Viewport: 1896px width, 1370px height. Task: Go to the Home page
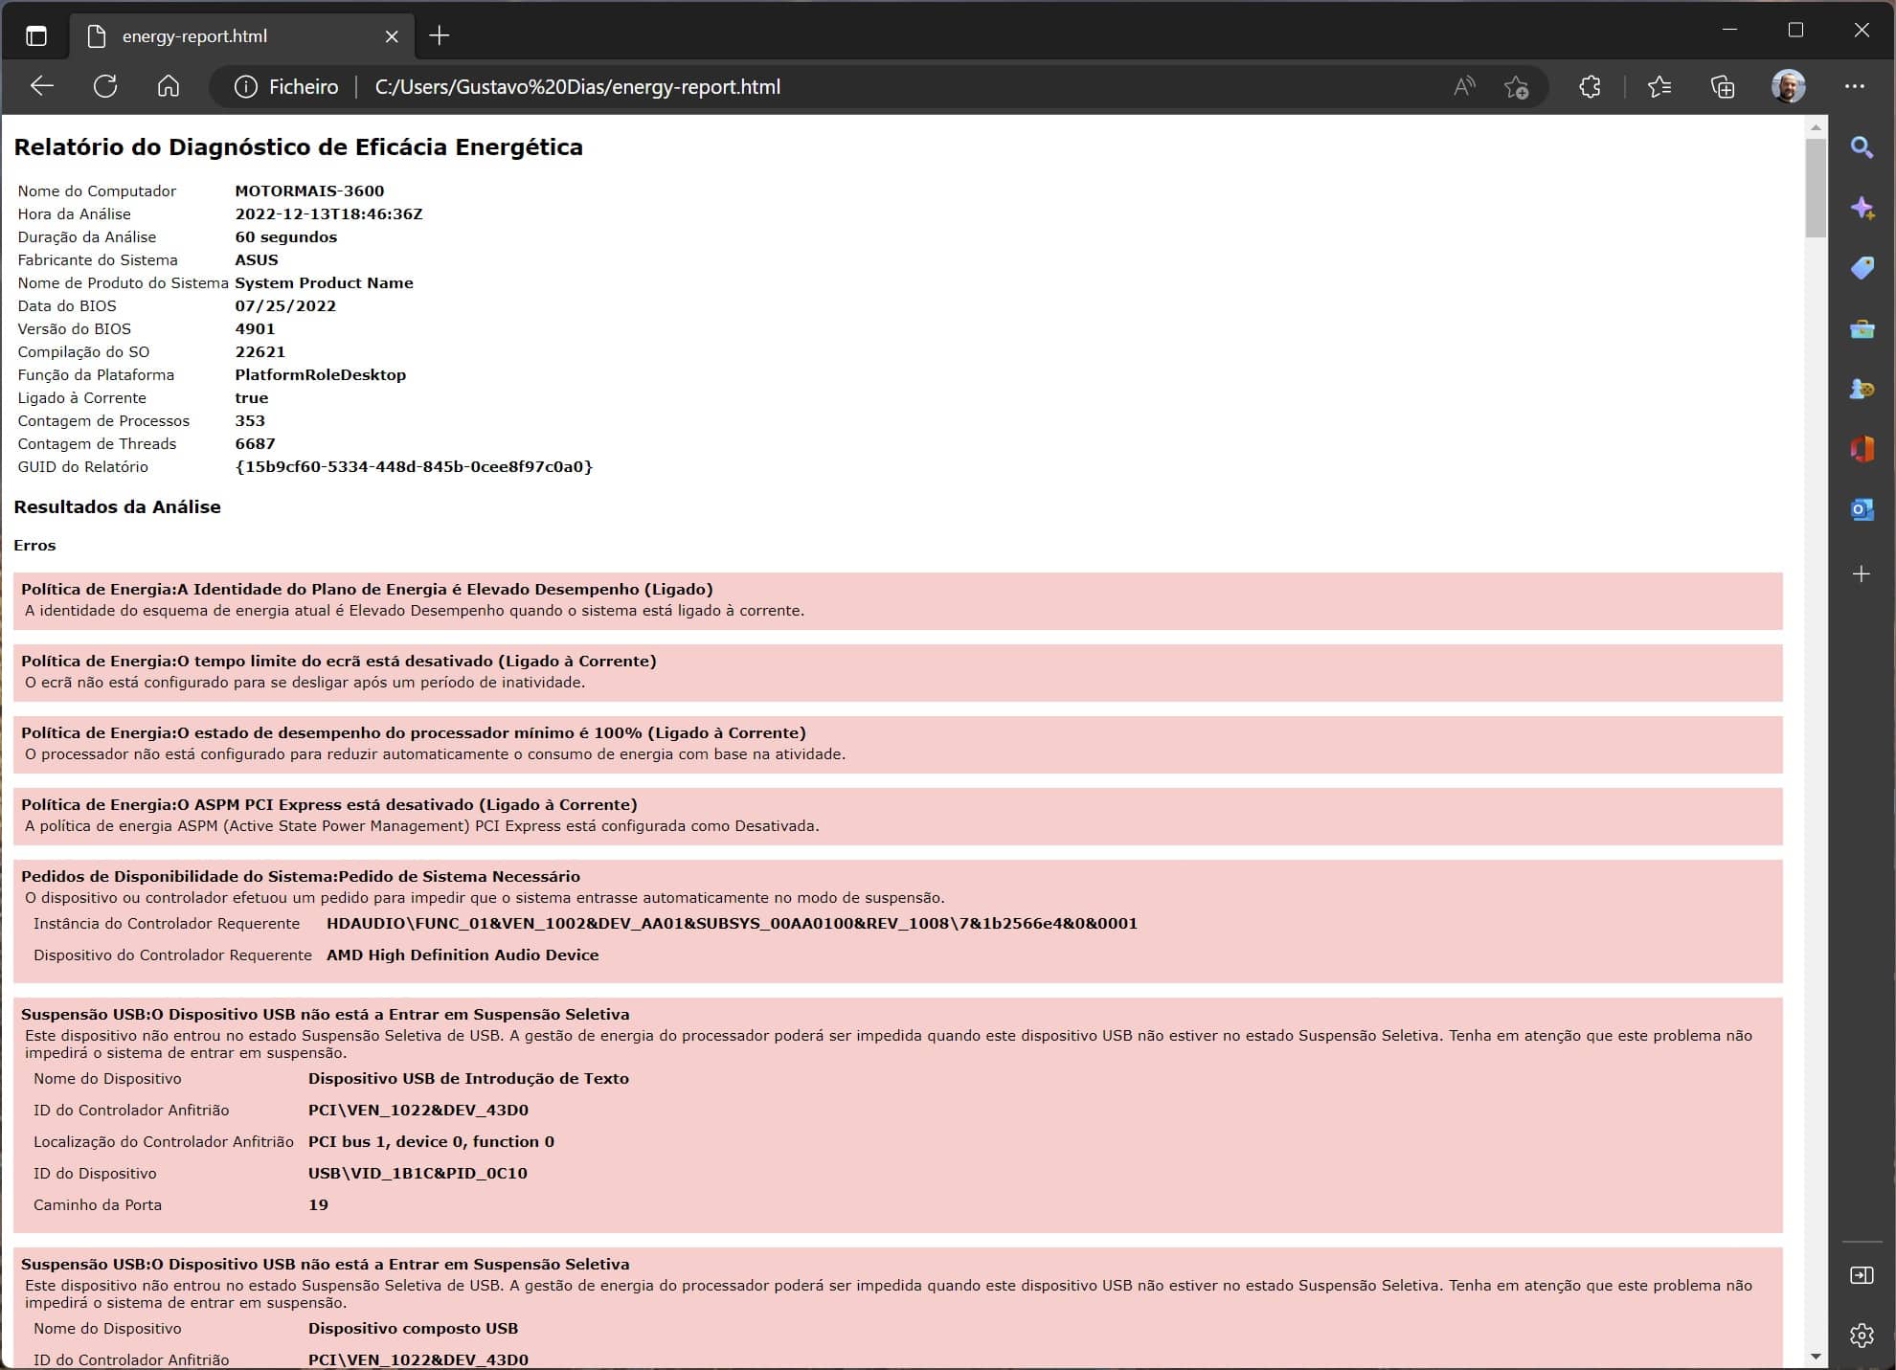tap(169, 86)
